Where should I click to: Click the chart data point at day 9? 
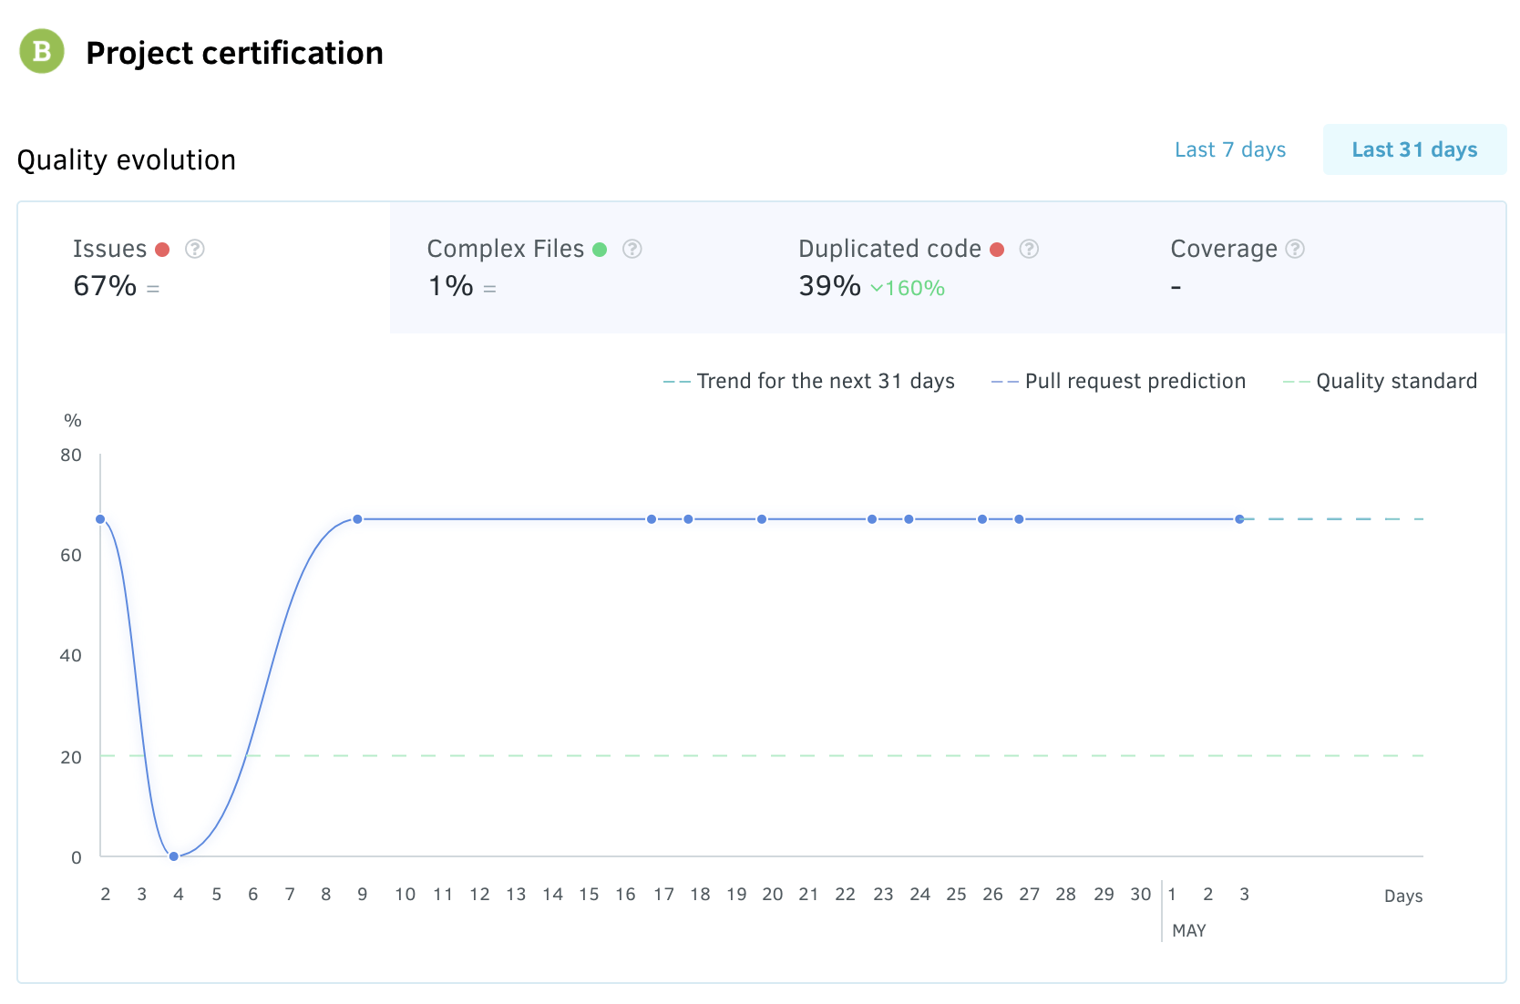(x=357, y=519)
